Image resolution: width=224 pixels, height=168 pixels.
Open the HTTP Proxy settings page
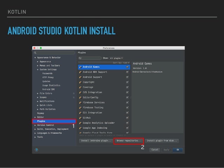[48, 78]
